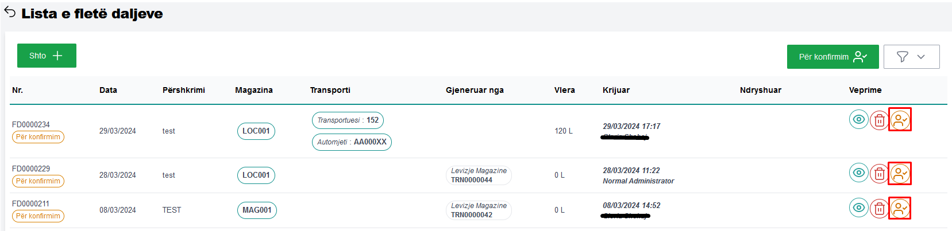View details of record FD0000229
Screen dimensions: 952x231
point(858,173)
